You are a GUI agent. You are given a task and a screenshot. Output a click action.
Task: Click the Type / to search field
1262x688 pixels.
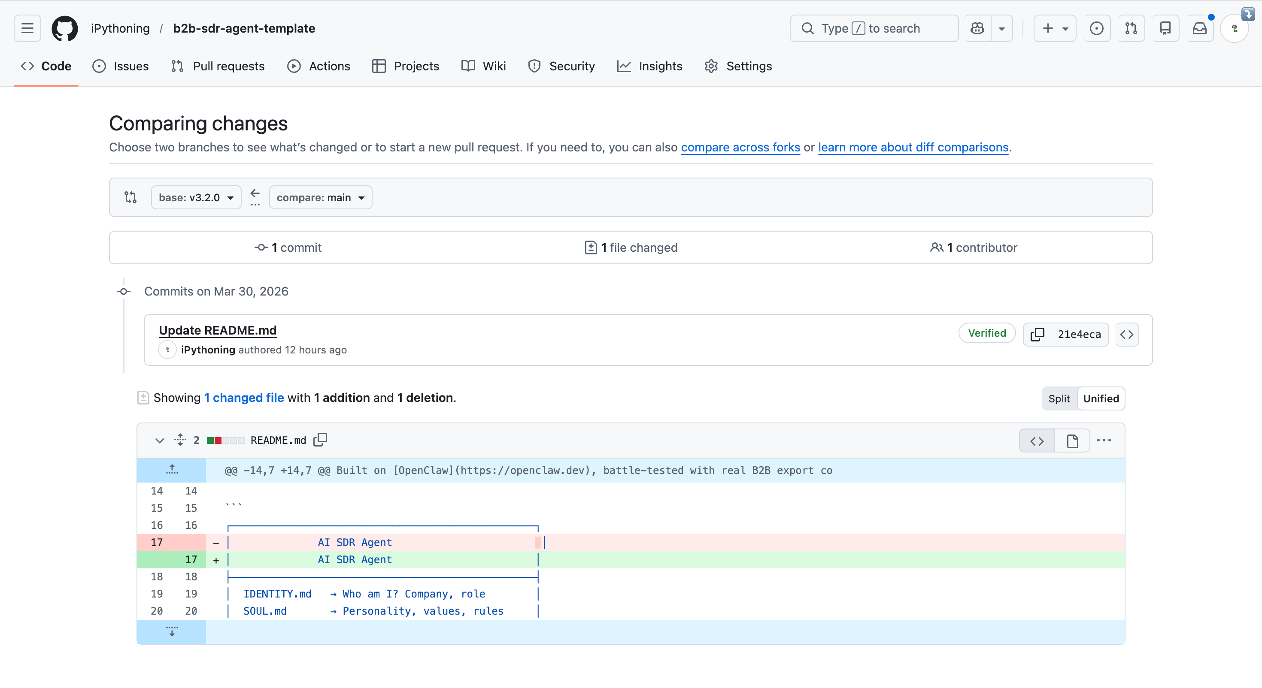[874, 28]
